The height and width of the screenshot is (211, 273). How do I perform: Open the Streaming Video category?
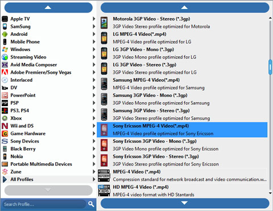coord(48,57)
